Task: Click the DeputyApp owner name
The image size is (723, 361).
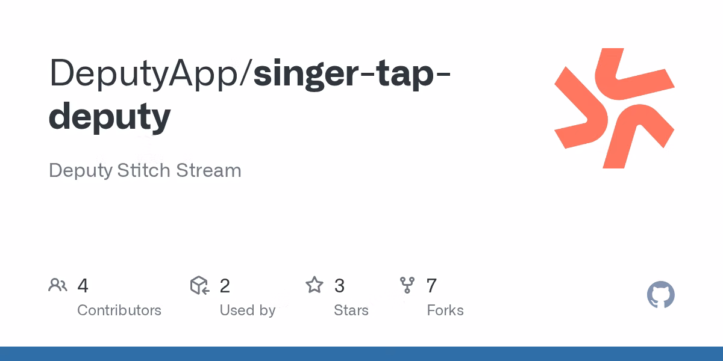Action: 146,73
